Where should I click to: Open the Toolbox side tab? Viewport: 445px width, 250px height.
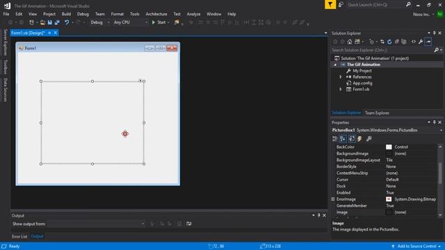point(5,67)
